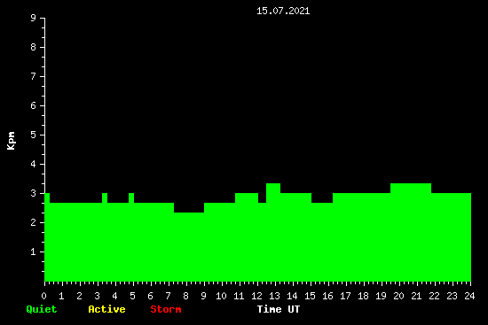Click Kpm value 1 on the y-axis
Screen dimensions: 488x325
(x=34, y=251)
